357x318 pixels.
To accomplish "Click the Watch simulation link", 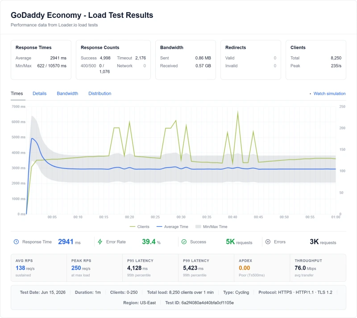I will click(329, 93).
